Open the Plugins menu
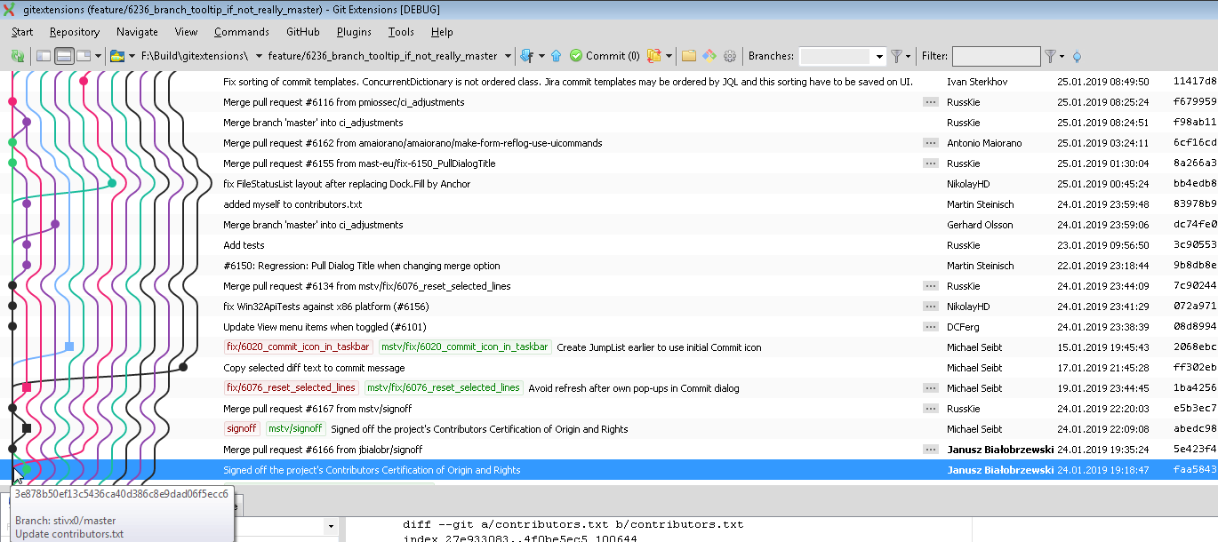1218x542 pixels. coord(354,32)
